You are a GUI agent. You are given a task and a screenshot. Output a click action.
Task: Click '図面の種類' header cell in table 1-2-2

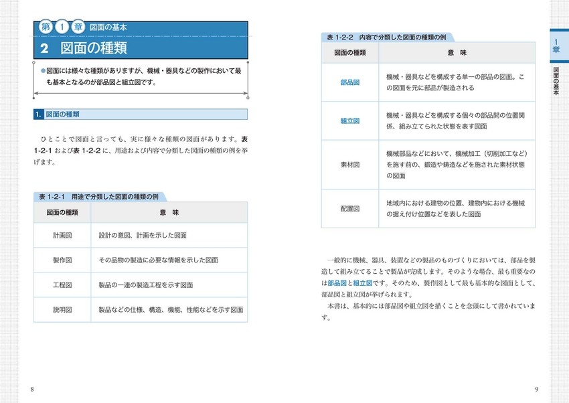(x=350, y=53)
